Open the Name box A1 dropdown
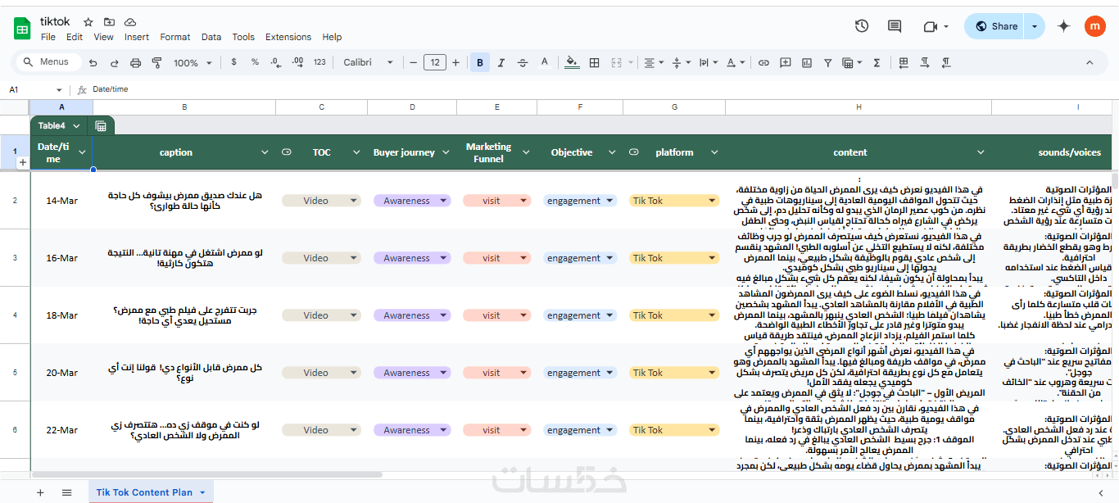The image size is (1119, 503). [x=59, y=89]
